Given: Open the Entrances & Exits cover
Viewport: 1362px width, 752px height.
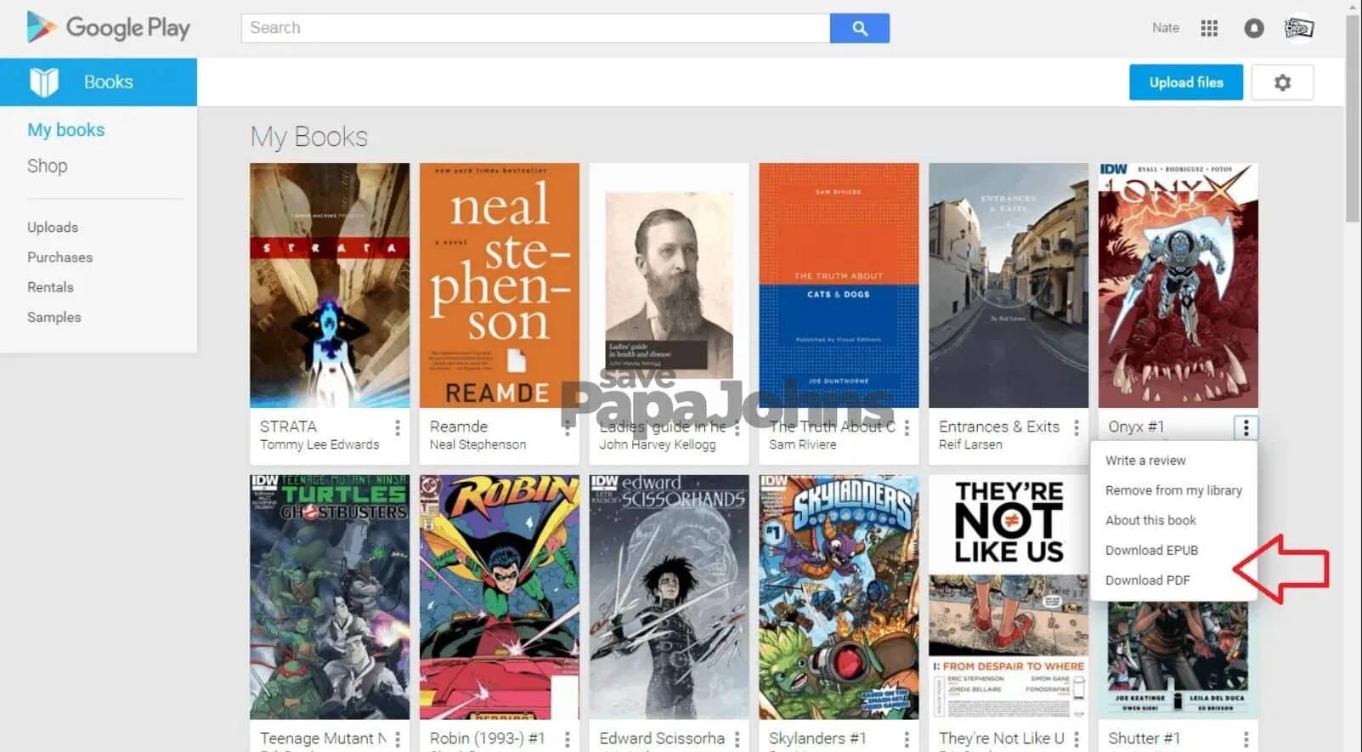Looking at the screenshot, I should (x=1009, y=286).
